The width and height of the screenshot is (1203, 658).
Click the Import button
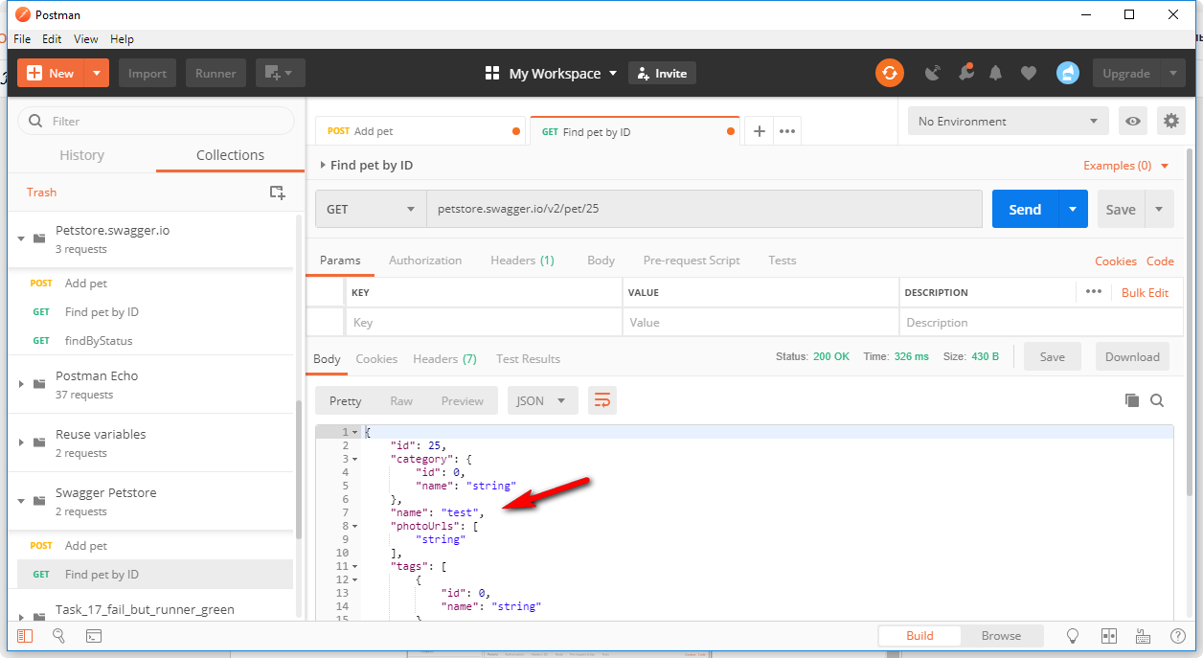click(148, 74)
